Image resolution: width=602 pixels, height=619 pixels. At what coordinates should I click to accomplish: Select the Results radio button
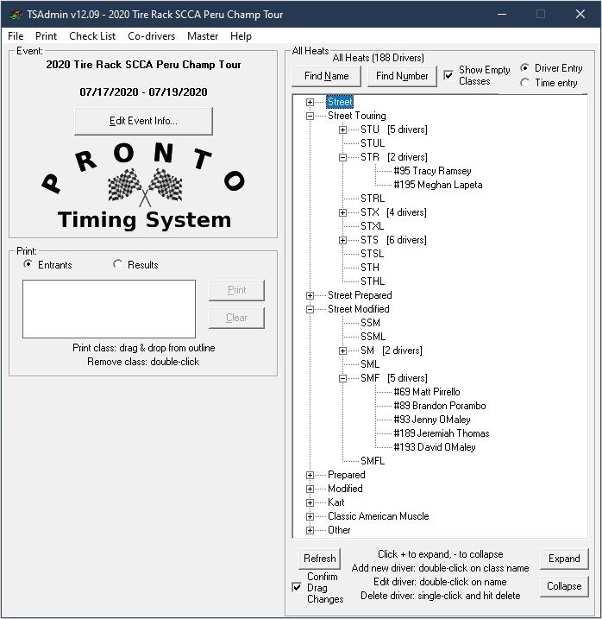(x=117, y=264)
